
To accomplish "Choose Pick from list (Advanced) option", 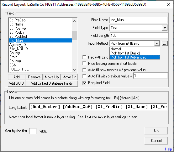I will click(x=135, y=57).
